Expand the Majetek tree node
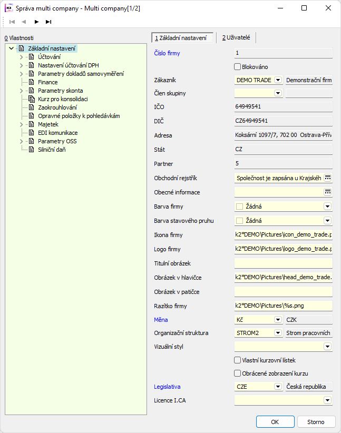Screen dimensions: 341x433 click(21, 124)
